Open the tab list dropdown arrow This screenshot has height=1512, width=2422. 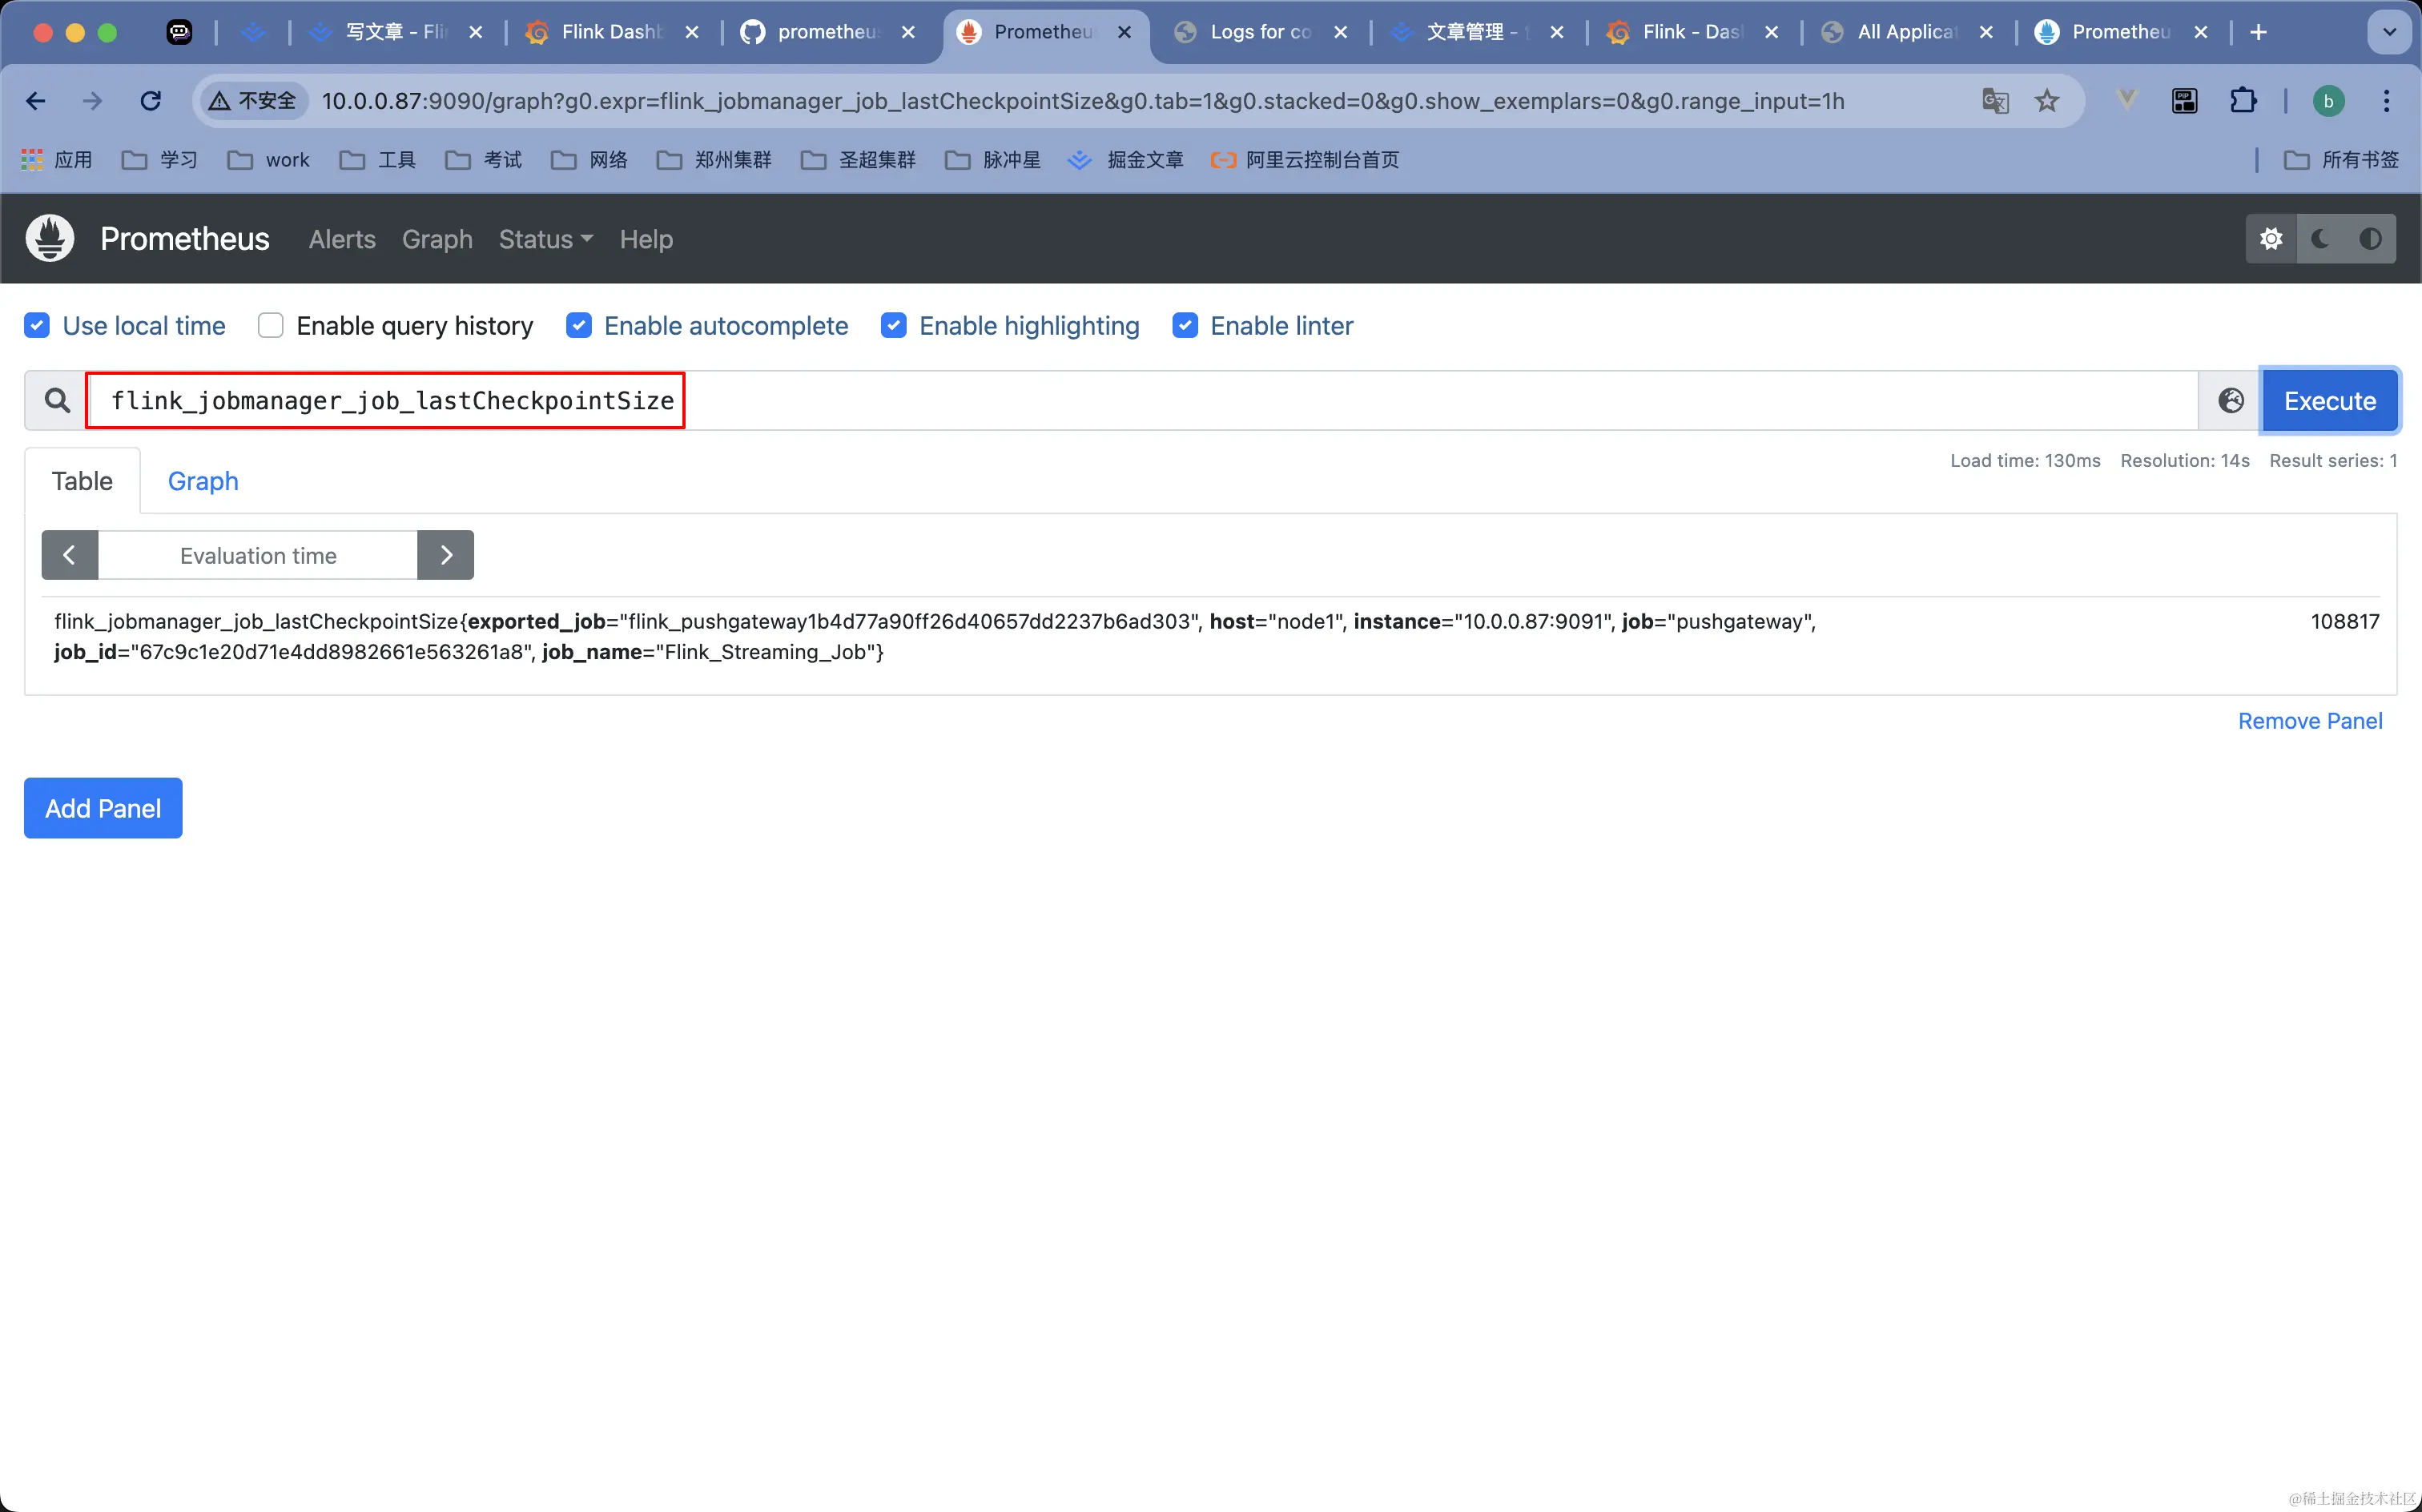click(2389, 32)
